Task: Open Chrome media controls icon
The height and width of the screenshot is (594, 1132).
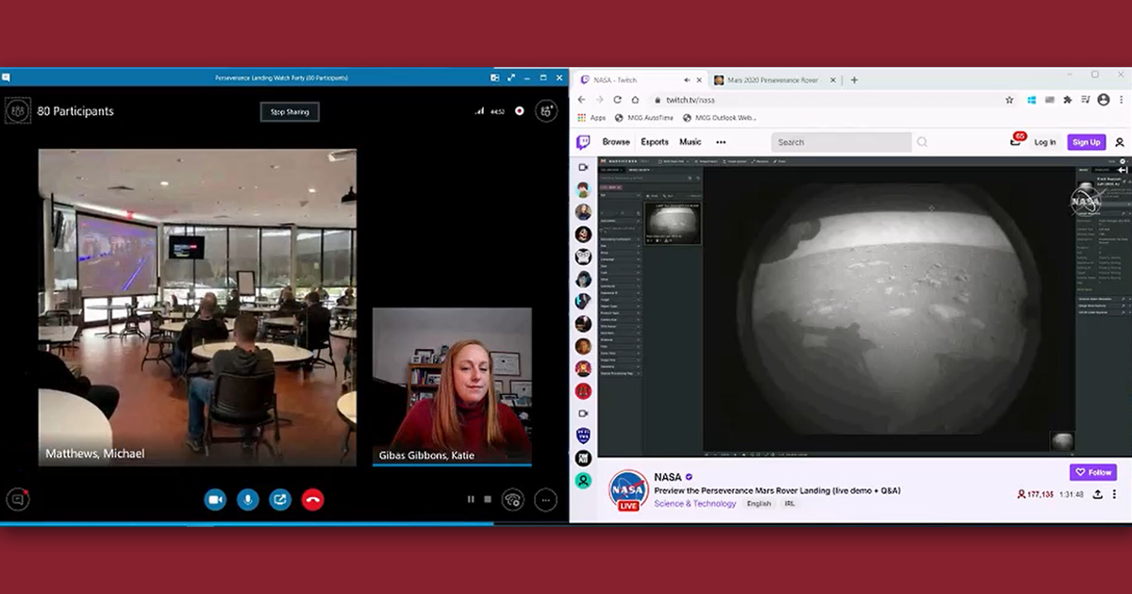Action: (x=1085, y=99)
